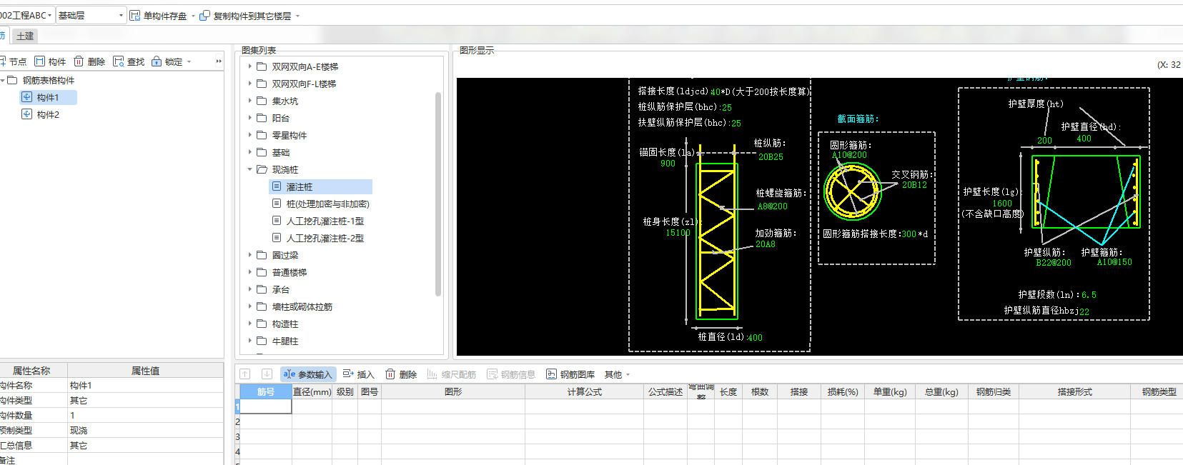Click the 构件名称 value 构件1
The image size is (1183, 465).
pyautogui.click(x=145, y=385)
